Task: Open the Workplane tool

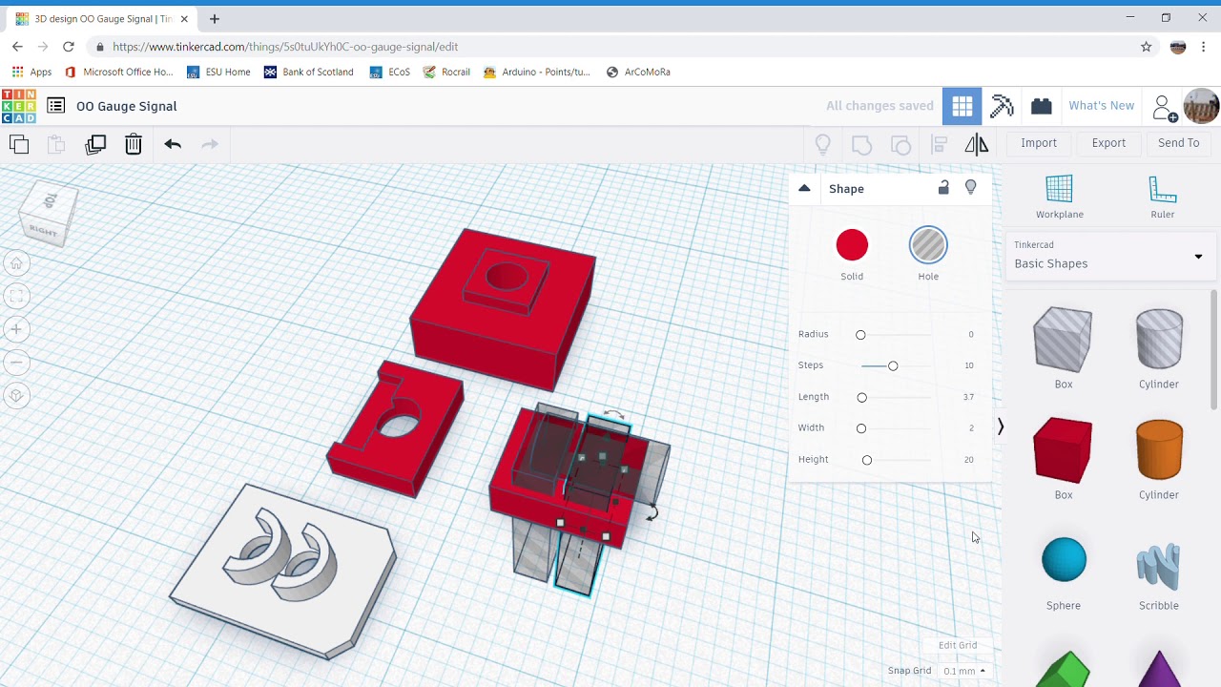Action: point(1060,197)
